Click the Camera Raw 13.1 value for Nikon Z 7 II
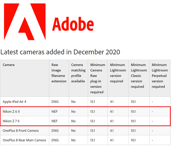Image resolution: width=171 pixels, height=147 pixels. [x=93, y=121]
